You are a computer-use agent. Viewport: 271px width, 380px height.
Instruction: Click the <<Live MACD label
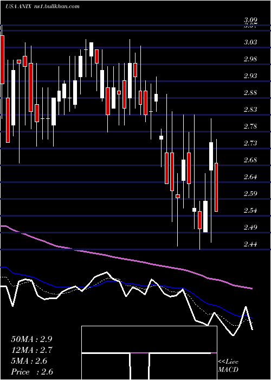228,365
